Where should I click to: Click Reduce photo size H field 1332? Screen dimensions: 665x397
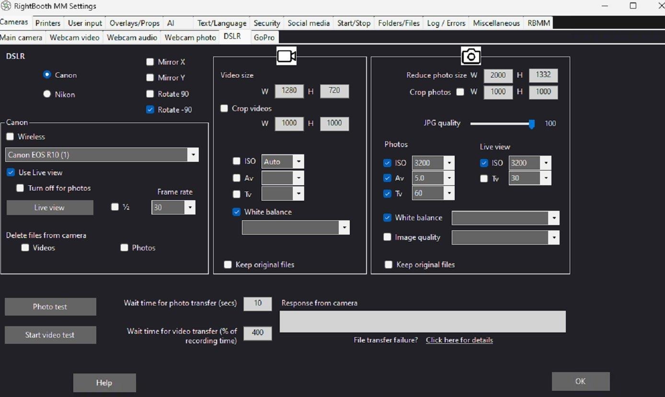tap(543, 75)
